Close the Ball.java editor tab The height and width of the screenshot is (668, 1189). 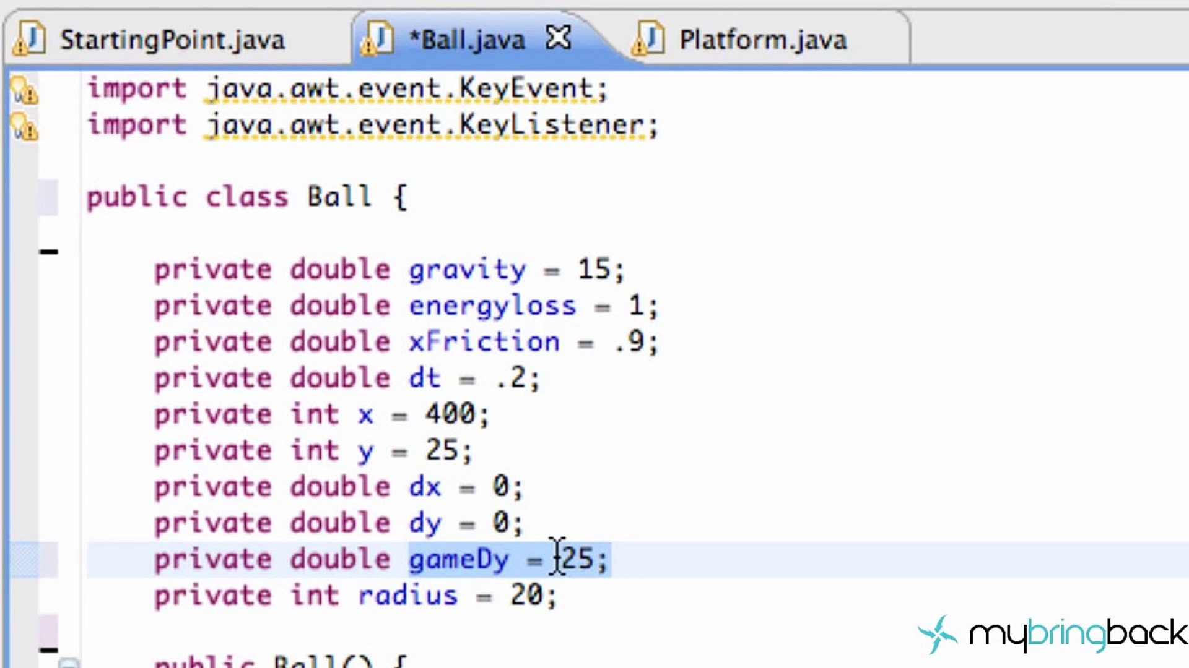click(558, 38)
